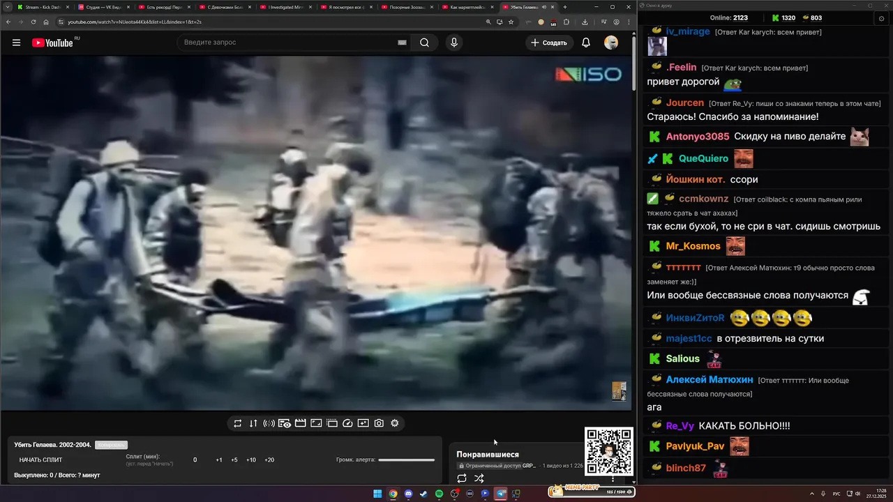This screenshot has height=502, width=893.
Task: Add +5 minutes to split
Action: point(234,460)
